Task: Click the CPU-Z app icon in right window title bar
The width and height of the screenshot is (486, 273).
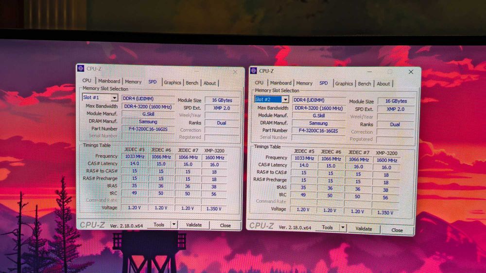Action: pos(254,71)
